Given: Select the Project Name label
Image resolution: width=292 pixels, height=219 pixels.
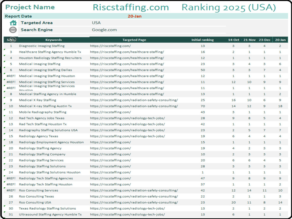Looking at the screenshot, I should pos(30,7).
